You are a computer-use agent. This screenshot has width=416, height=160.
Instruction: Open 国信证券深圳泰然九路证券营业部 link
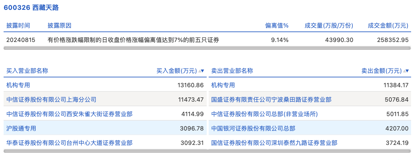point(274,143)
